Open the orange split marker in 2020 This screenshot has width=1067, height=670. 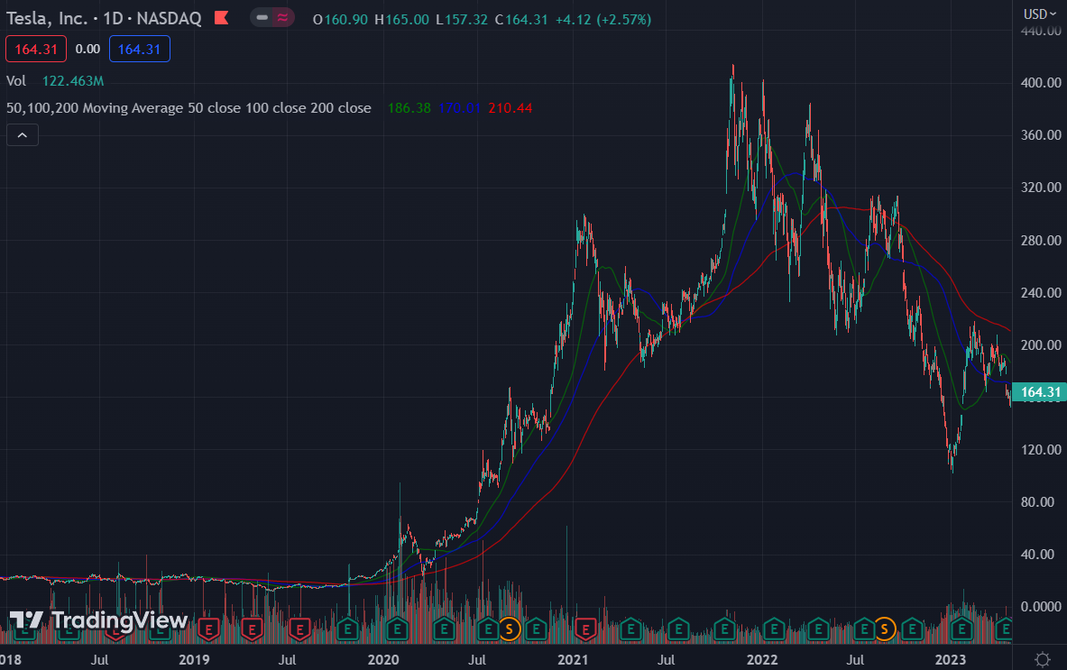pos(509,629)
